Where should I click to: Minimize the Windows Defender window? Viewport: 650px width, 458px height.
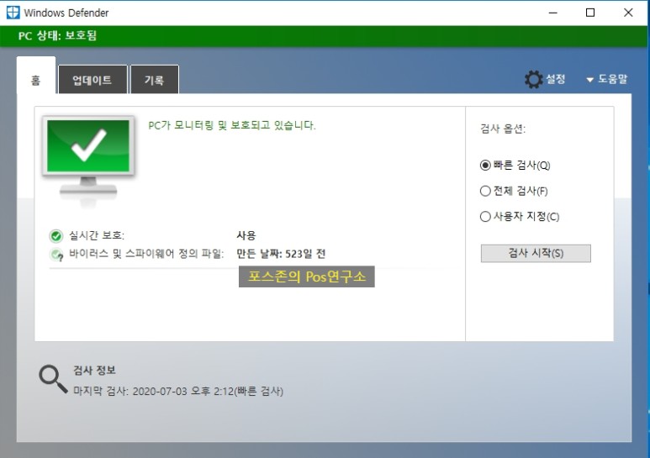click(x=553, y=13)
